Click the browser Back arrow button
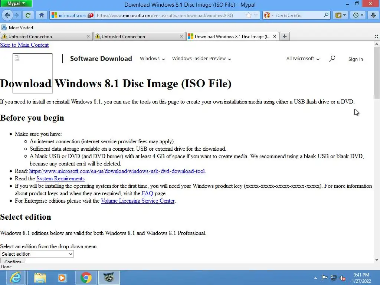Screen dimensions: 380x285 7,15
